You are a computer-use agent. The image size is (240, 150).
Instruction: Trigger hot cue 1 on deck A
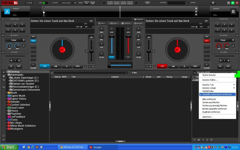point(8,24)
